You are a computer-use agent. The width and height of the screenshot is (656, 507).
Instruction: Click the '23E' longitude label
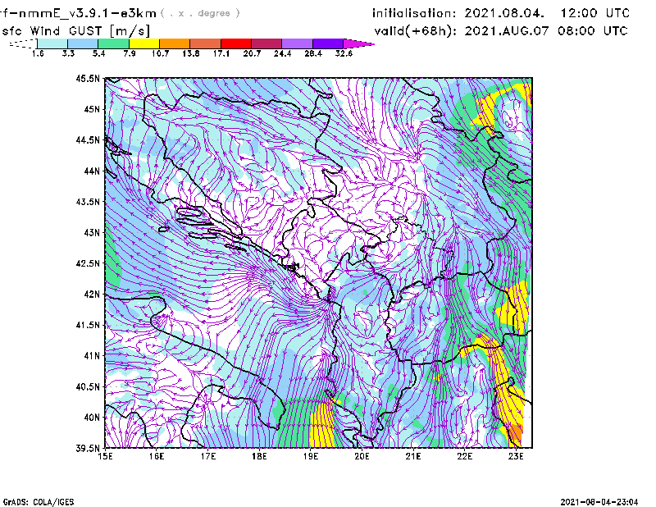click(516, 456)
